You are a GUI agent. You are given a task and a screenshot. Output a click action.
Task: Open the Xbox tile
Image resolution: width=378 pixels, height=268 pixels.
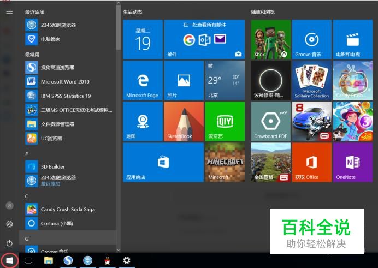pyautogui.click(x=270, y=39)
